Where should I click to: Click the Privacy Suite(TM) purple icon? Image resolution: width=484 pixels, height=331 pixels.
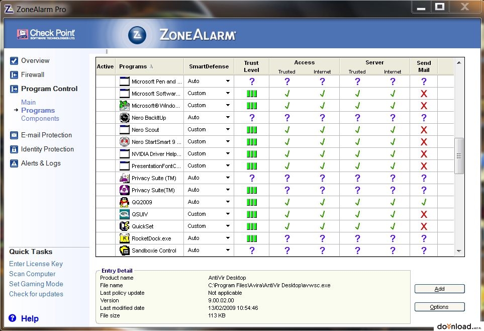(x=125, y=190)
